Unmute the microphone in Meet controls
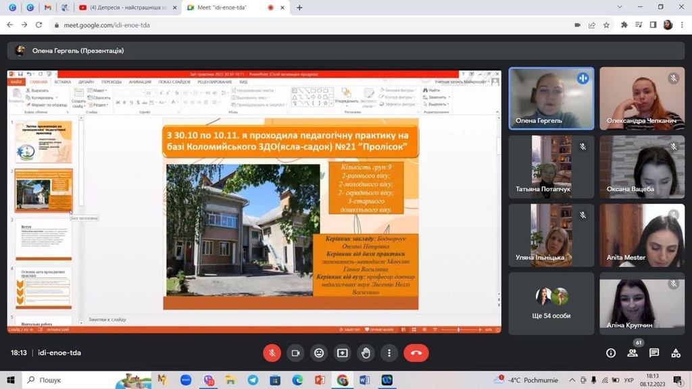 click(x=272, y=353)
